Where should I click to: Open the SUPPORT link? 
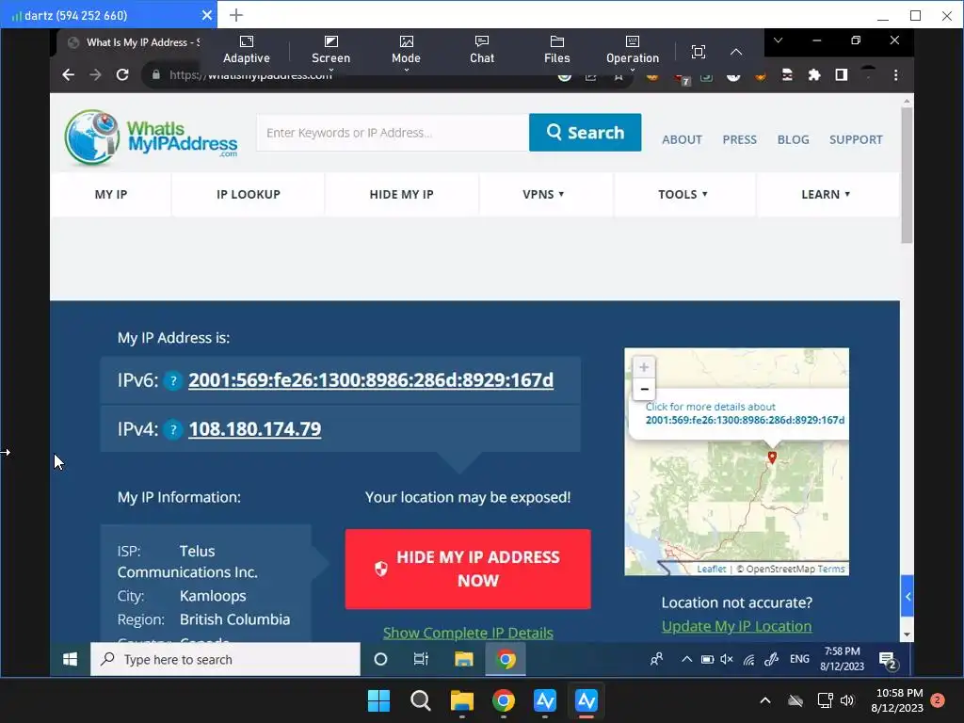(x=855, y=139)
